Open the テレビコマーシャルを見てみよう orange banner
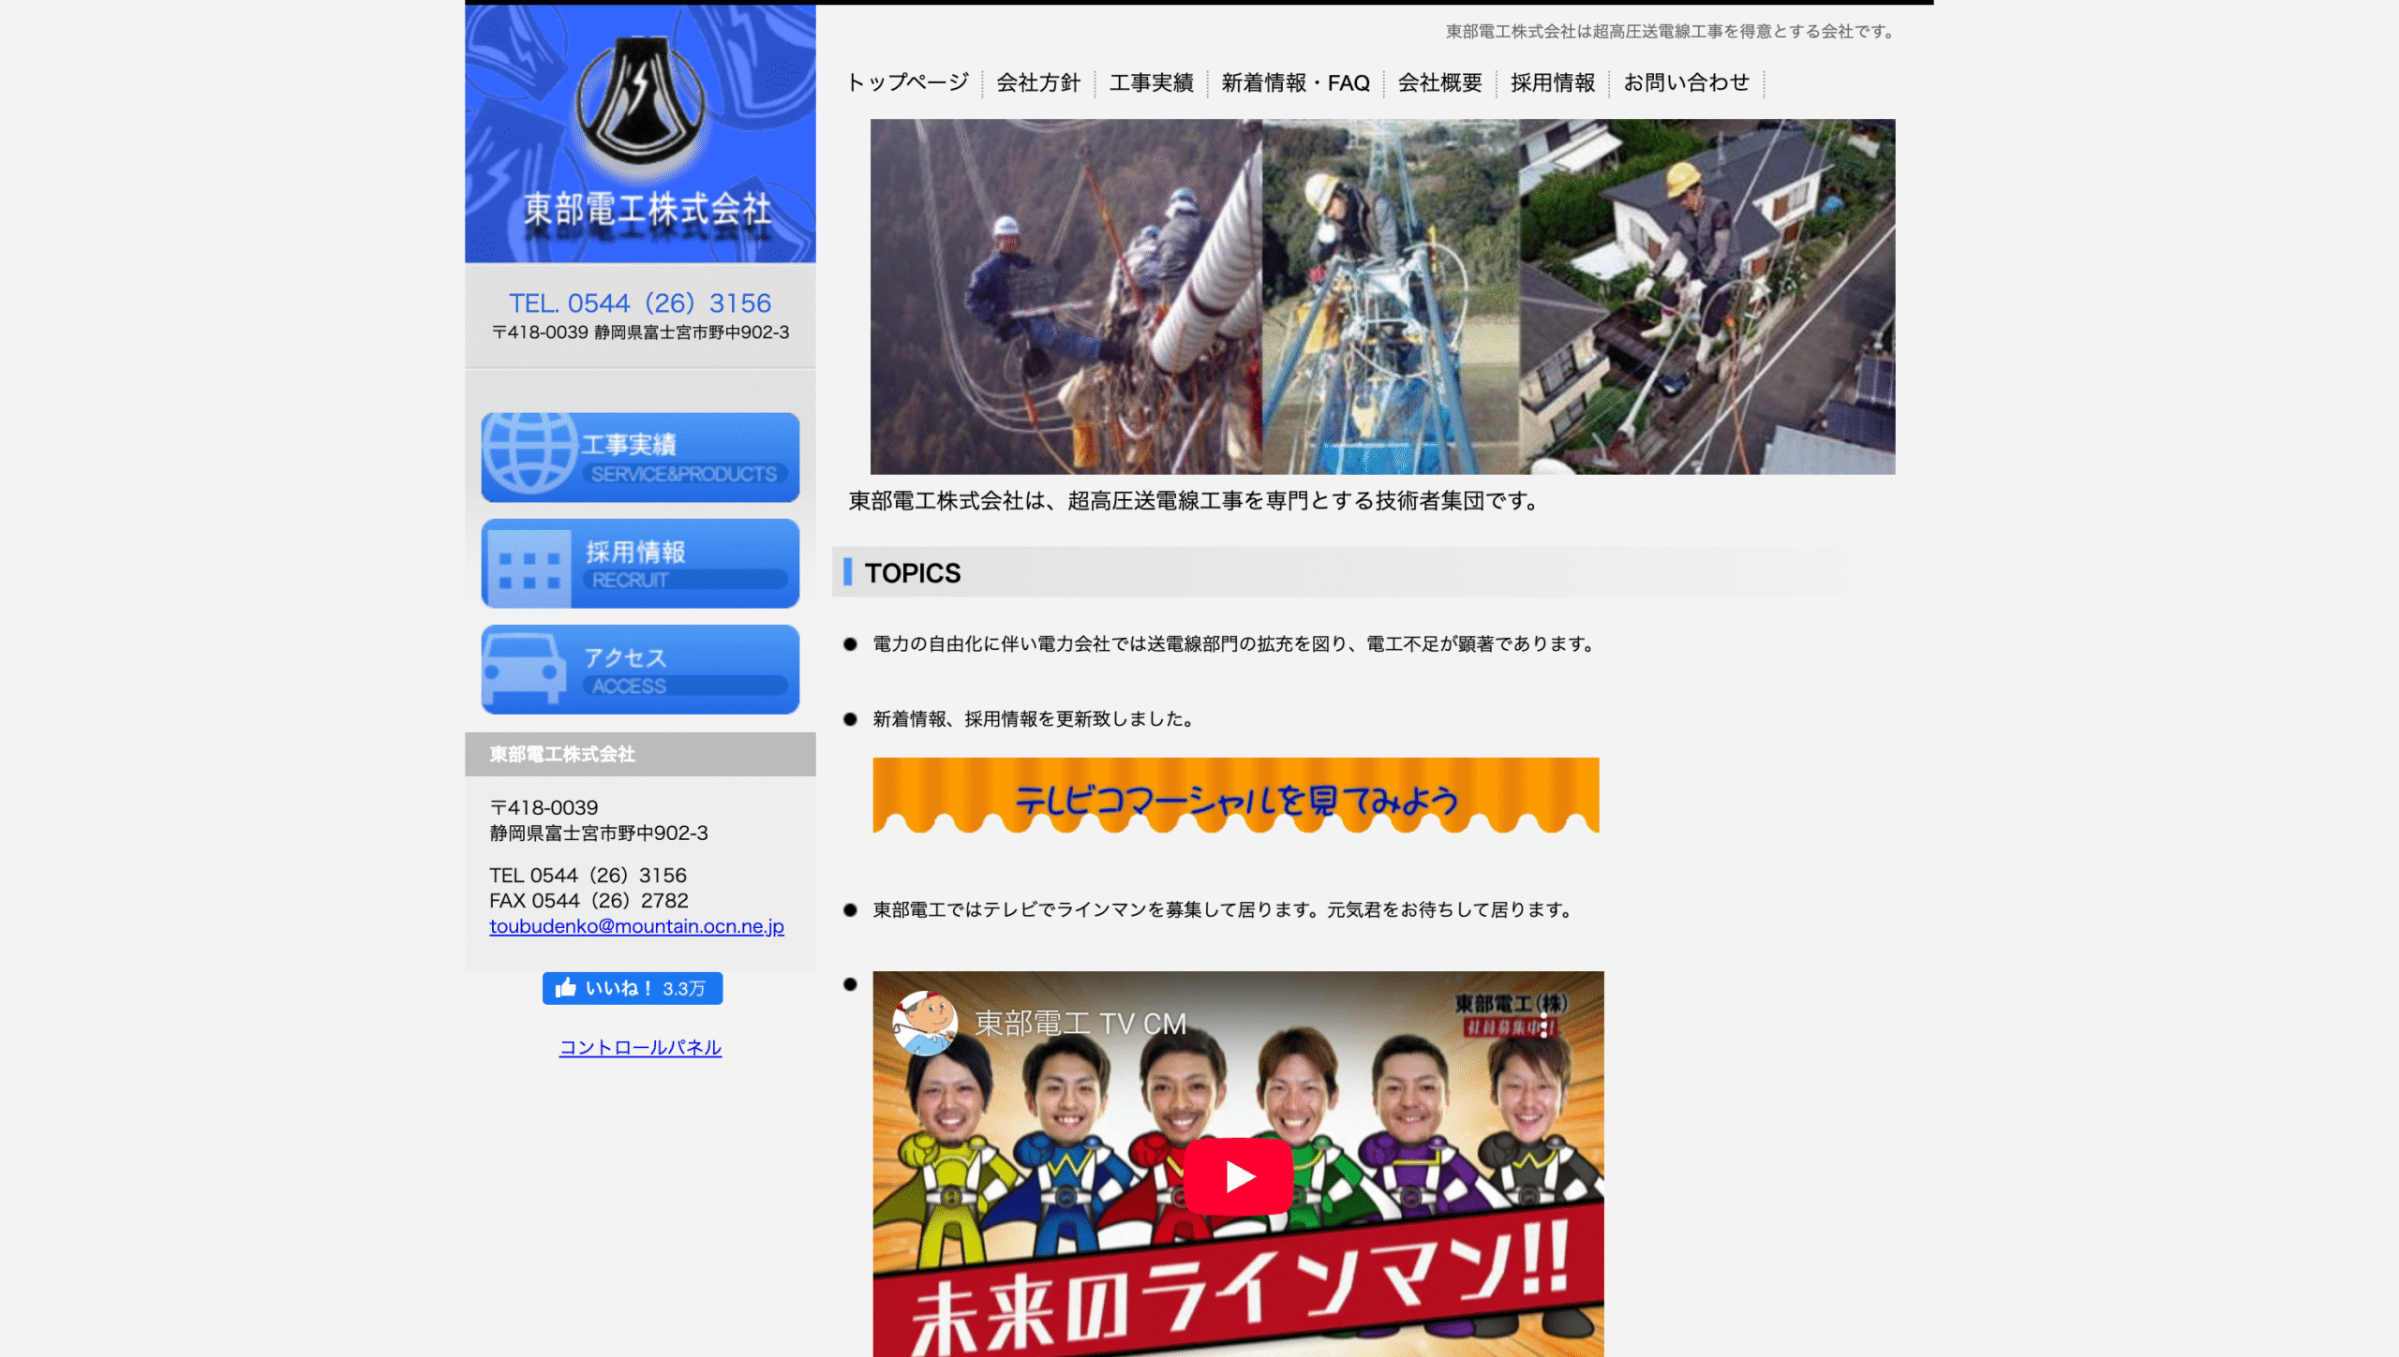This screenshot has height=1357, width=2399. pos(1235,797)
